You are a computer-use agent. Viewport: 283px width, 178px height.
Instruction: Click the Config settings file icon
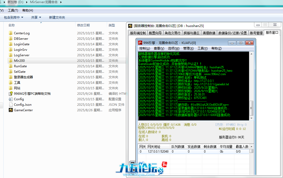[11, 99]
